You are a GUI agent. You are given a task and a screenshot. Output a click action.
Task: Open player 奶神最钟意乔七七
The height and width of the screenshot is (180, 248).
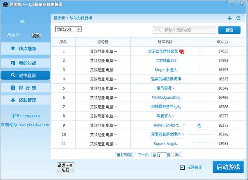tap(166, 107)
